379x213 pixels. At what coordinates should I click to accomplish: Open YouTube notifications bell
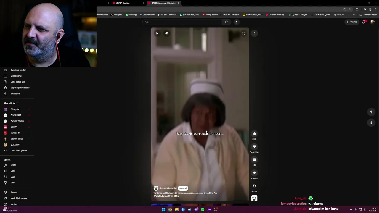coord(364,22)
